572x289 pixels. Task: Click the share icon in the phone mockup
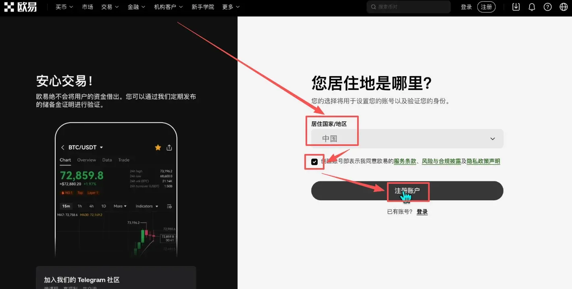[x=169, y=147]
